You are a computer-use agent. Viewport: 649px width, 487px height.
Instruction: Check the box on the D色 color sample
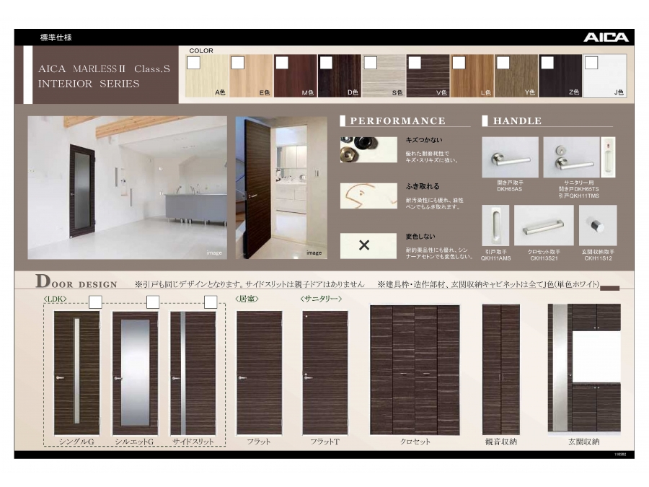click(326, 63)
